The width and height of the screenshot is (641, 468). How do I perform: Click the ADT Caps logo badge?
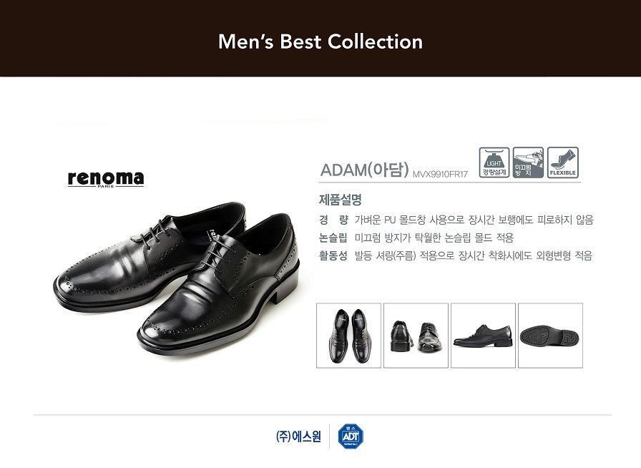(351, 437)
